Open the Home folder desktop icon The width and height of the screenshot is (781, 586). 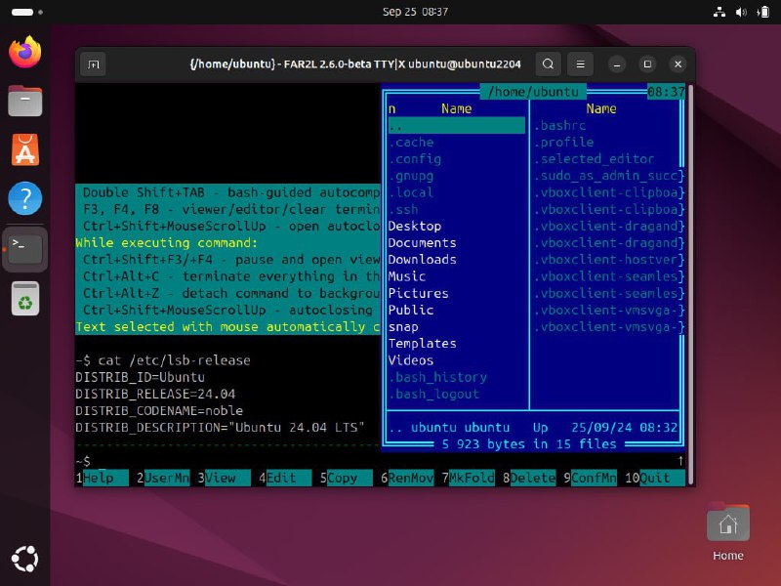point(727,531)
